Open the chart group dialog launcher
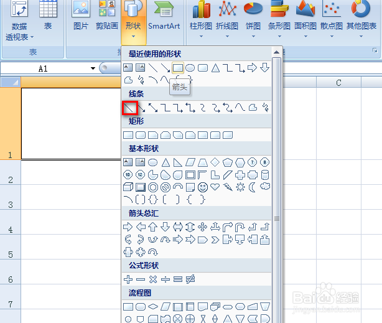 pos(375,50)
